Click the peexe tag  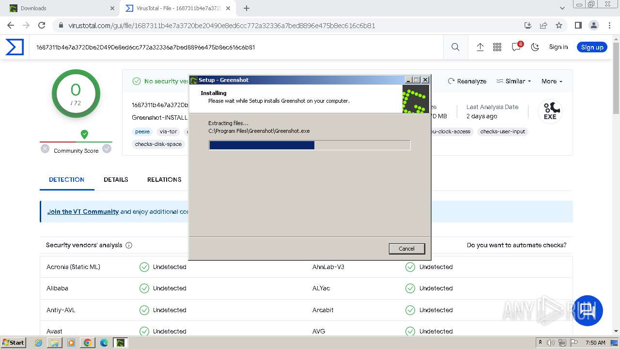[x=142, y=131]
